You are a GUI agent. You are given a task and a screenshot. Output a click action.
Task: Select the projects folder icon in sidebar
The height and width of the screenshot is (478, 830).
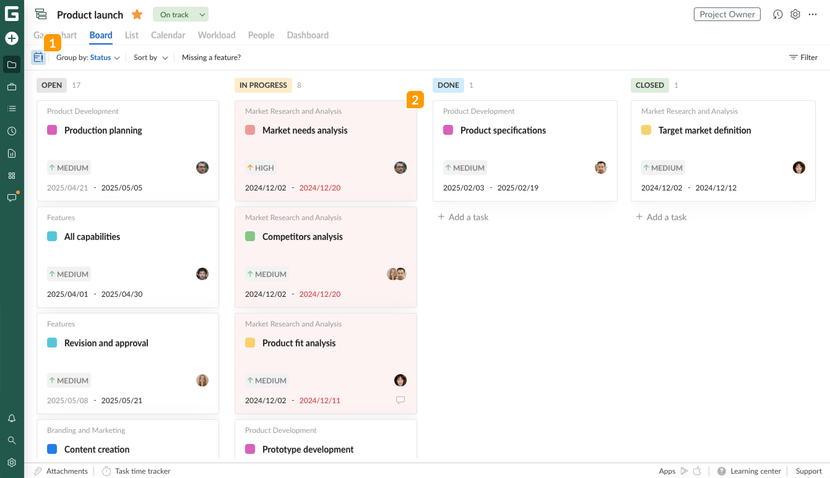point(11,64)
